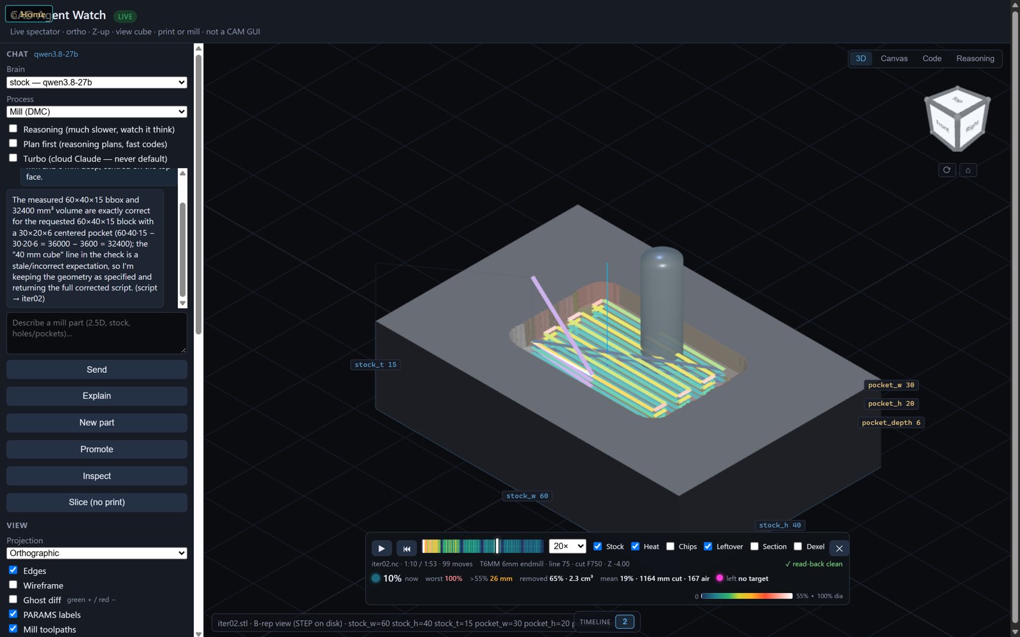Open the Reasoning tab
Image resolution: width=1020 pixels, height=637 pixels.
(975, 59)
